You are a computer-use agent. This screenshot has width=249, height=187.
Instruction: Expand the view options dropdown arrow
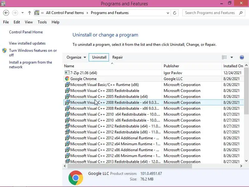click(x=232, y=57)
